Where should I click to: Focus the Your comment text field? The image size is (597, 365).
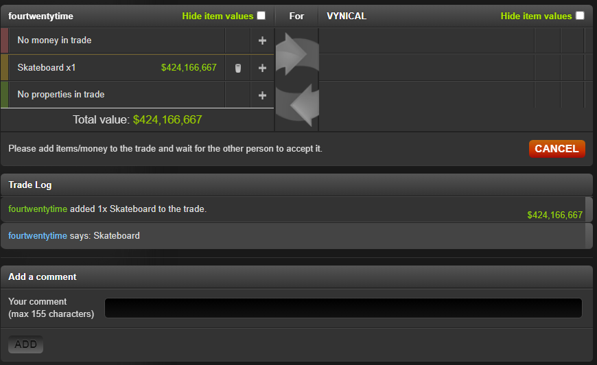click(x=343, y=308)
